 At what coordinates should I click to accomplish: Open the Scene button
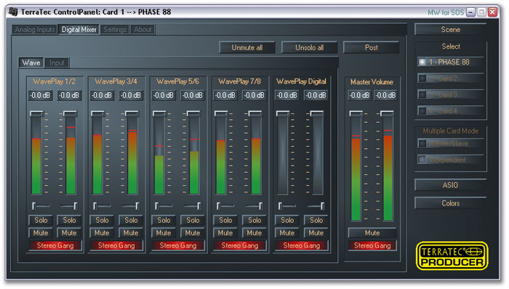pyautogui.click(x=451, y=30)
